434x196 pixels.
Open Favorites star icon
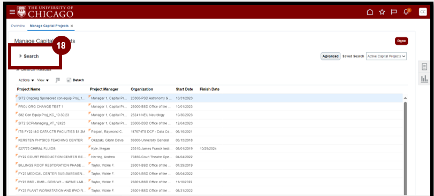(382, 12)
